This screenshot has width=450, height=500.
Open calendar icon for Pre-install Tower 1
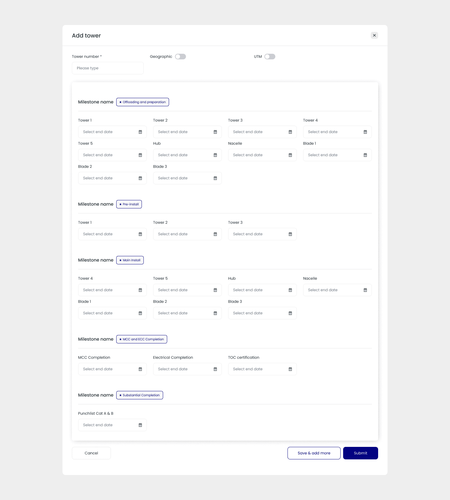[x=140, y=234]
